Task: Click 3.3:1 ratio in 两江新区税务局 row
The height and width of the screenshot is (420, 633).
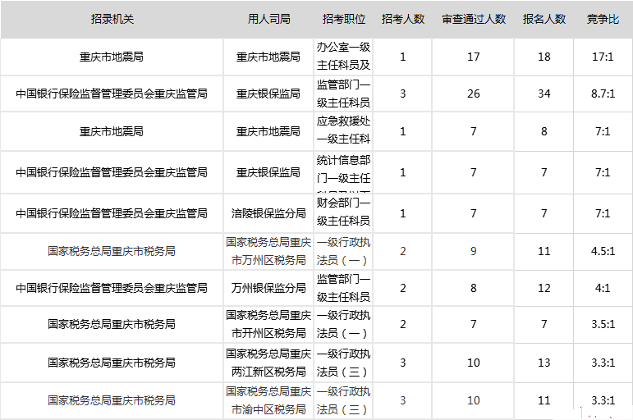Action: click(x=603, y=363)
